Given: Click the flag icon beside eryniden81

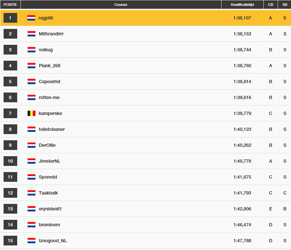Looking at the screenshot, I should click(31, 209).
